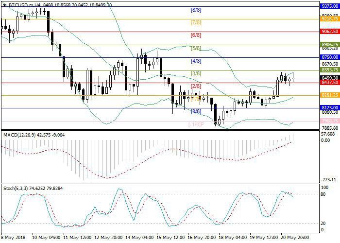This screenshot has height=243, width=340.
Task: Click the 8906.25 green price label
Action: [x=330, y=45]
